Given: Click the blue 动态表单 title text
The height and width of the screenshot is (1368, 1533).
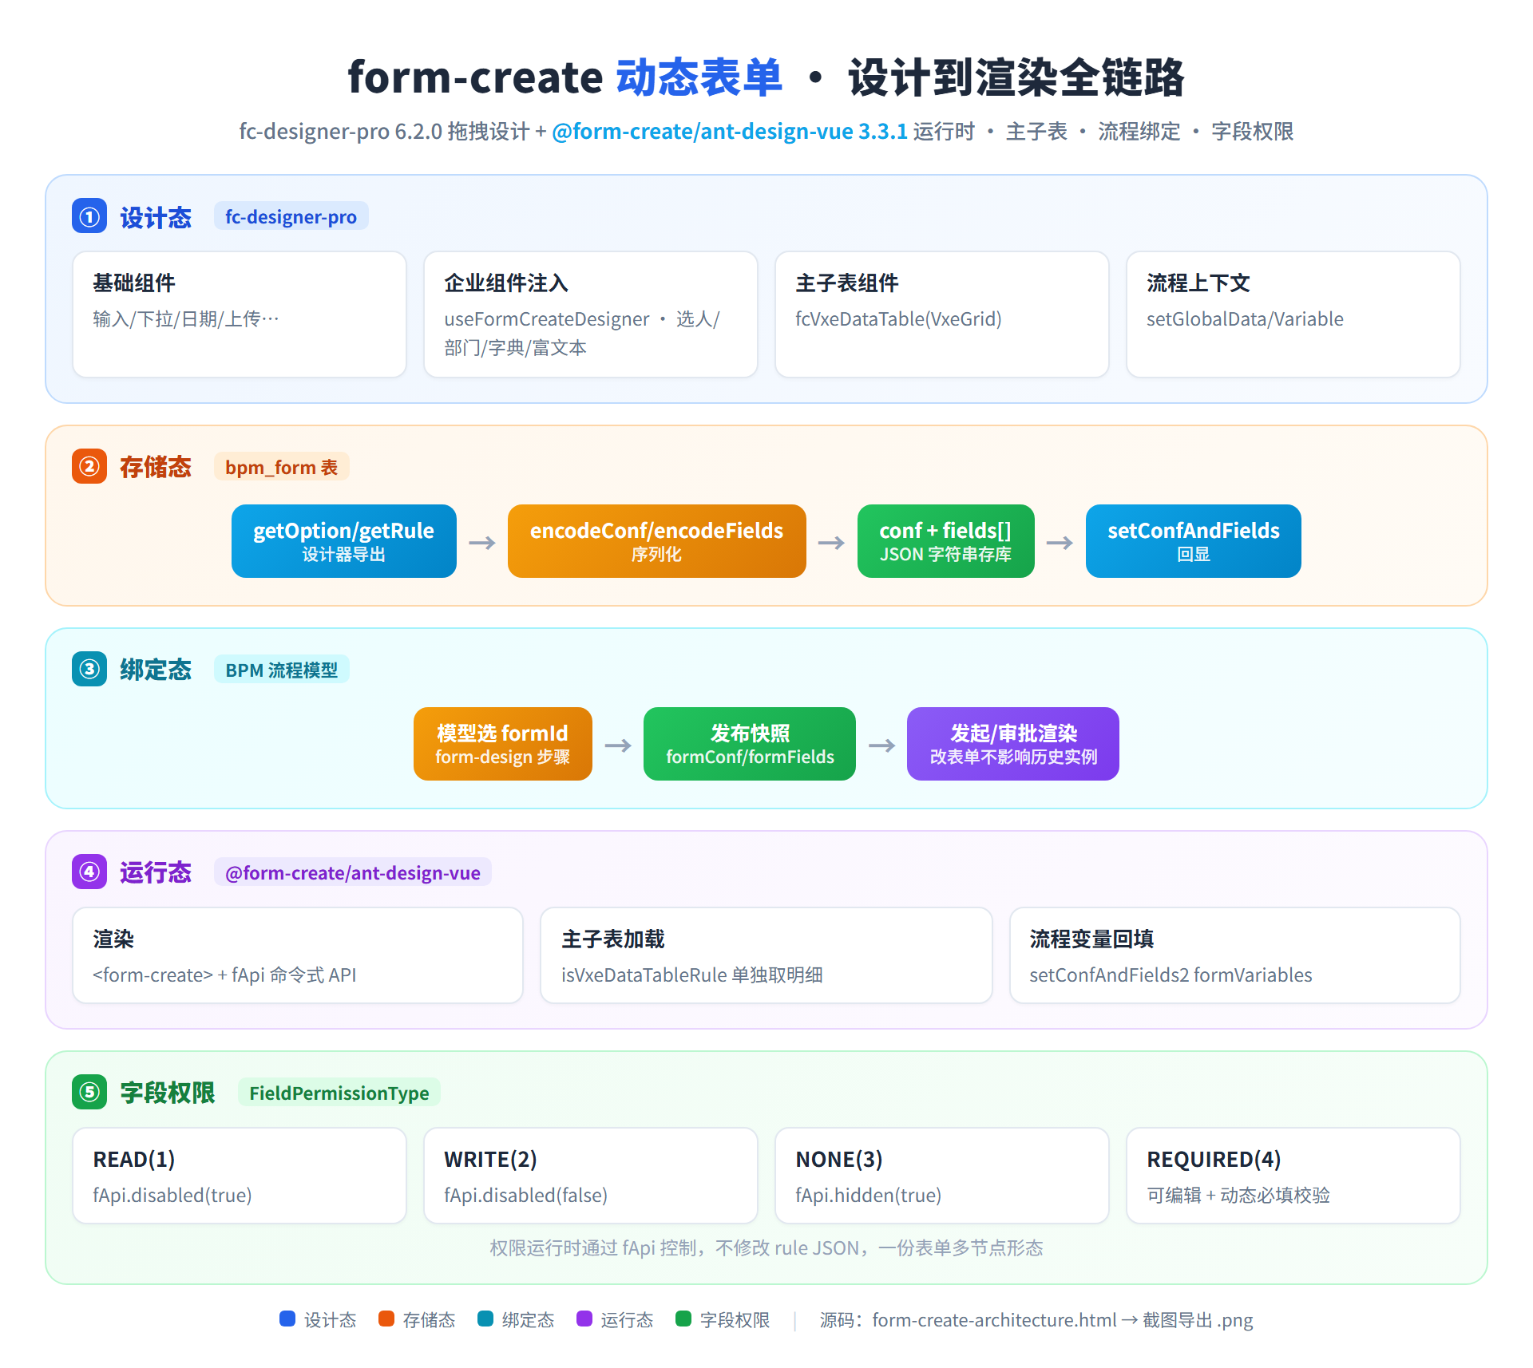Looking at the screenshot, I should pos(699,77).
